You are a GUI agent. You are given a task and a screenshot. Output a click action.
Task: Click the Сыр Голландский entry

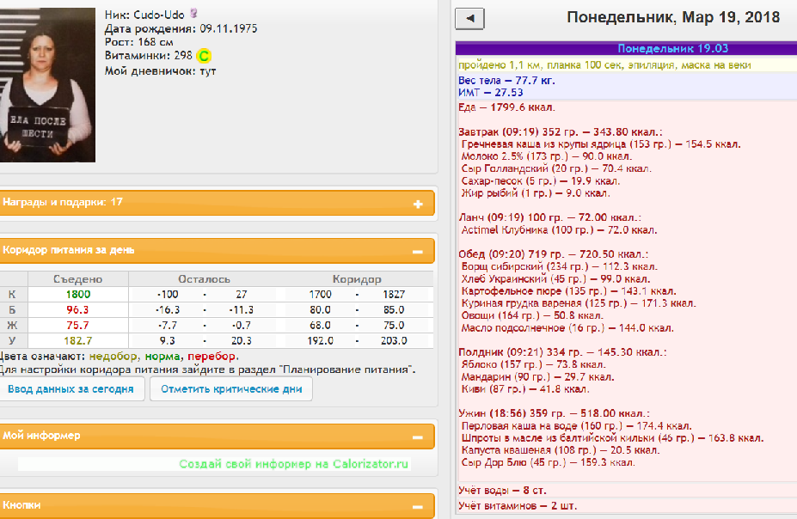pos(556,168)
